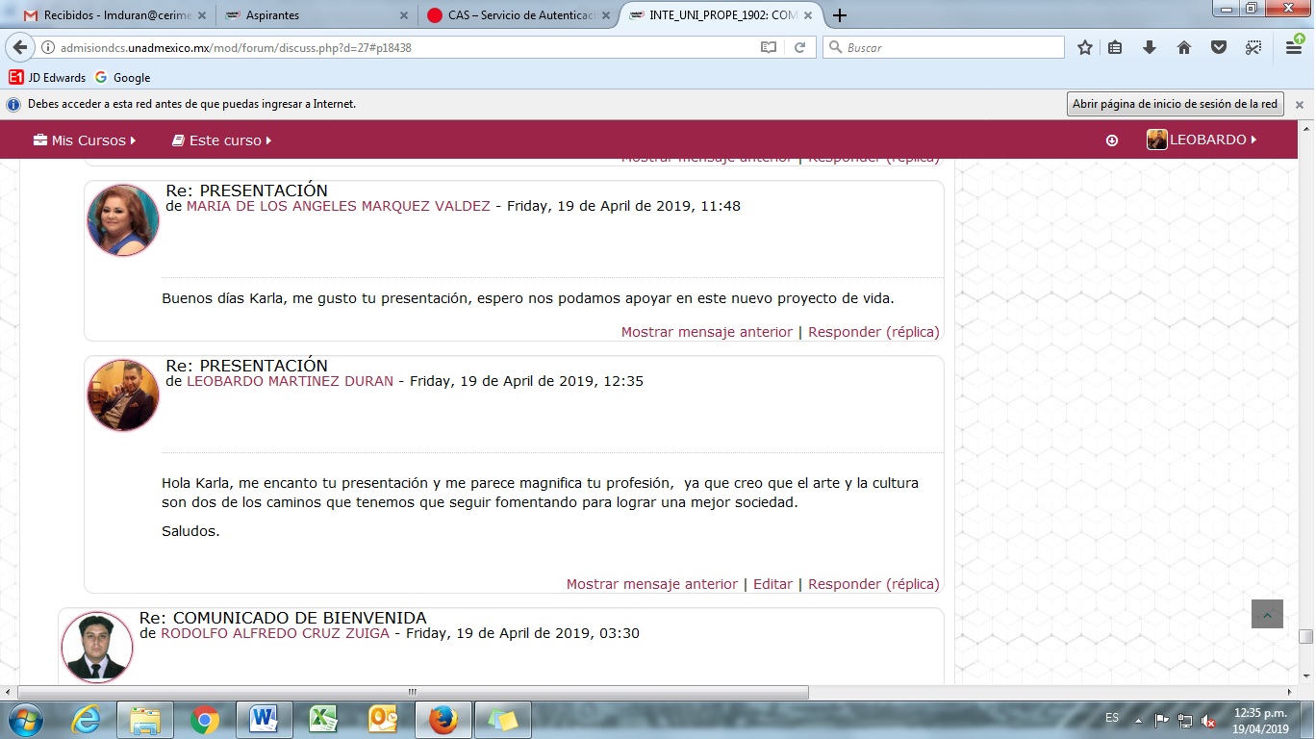This screenshot has width=1316, height=739.
Task: Reload the current page
Action: (799, 47)
